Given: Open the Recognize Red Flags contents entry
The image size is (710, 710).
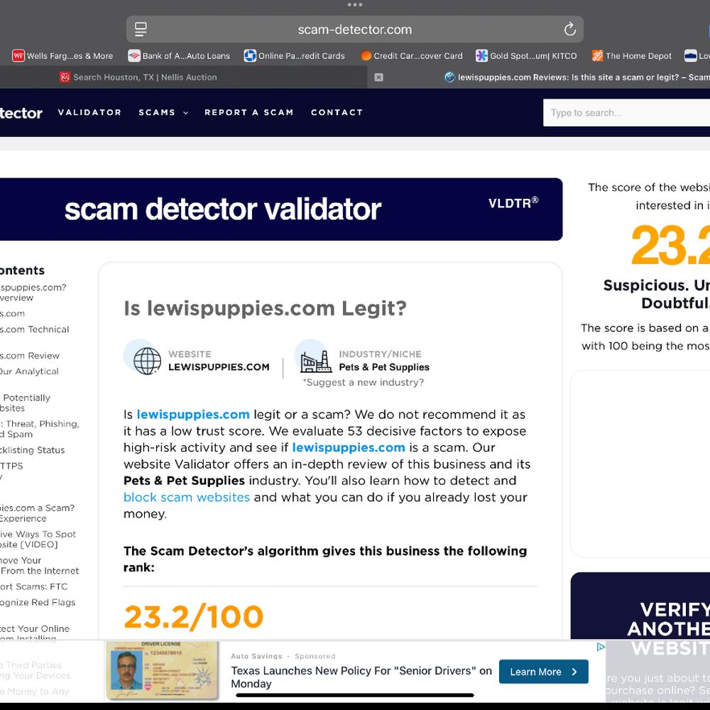Looking at the screenshot, I should (x=38, y=602).
